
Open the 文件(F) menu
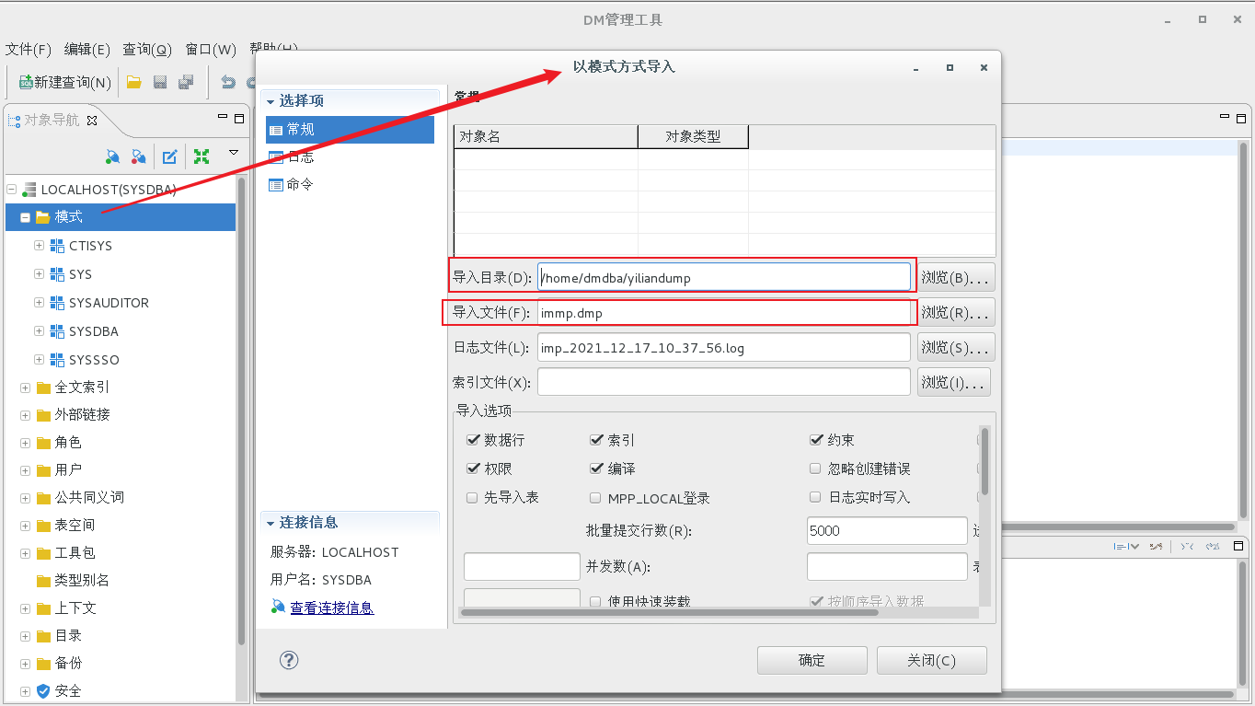29,50
